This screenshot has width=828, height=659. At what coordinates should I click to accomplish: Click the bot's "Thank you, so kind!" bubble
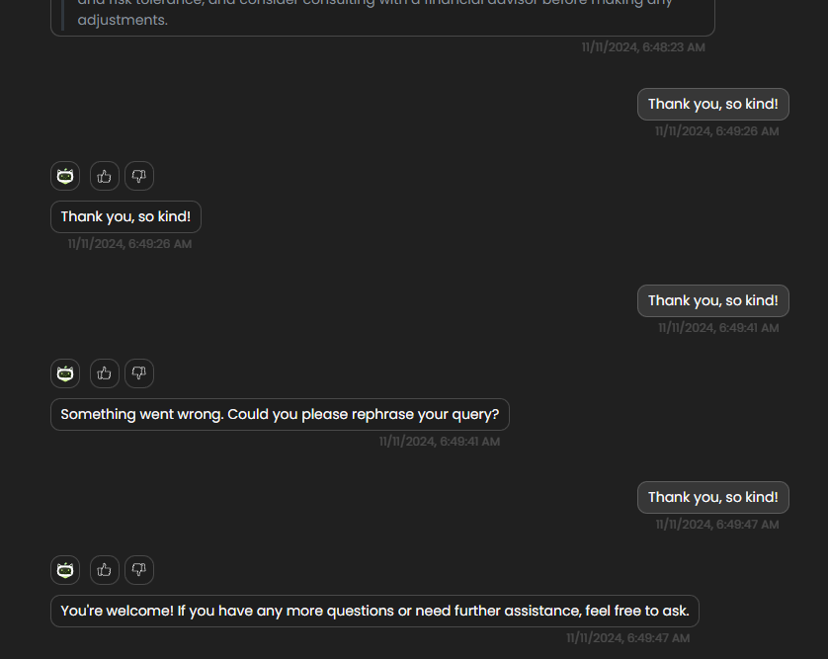(125, 216)
